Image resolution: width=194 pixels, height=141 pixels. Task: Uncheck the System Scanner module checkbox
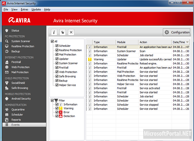pos(57,63)
